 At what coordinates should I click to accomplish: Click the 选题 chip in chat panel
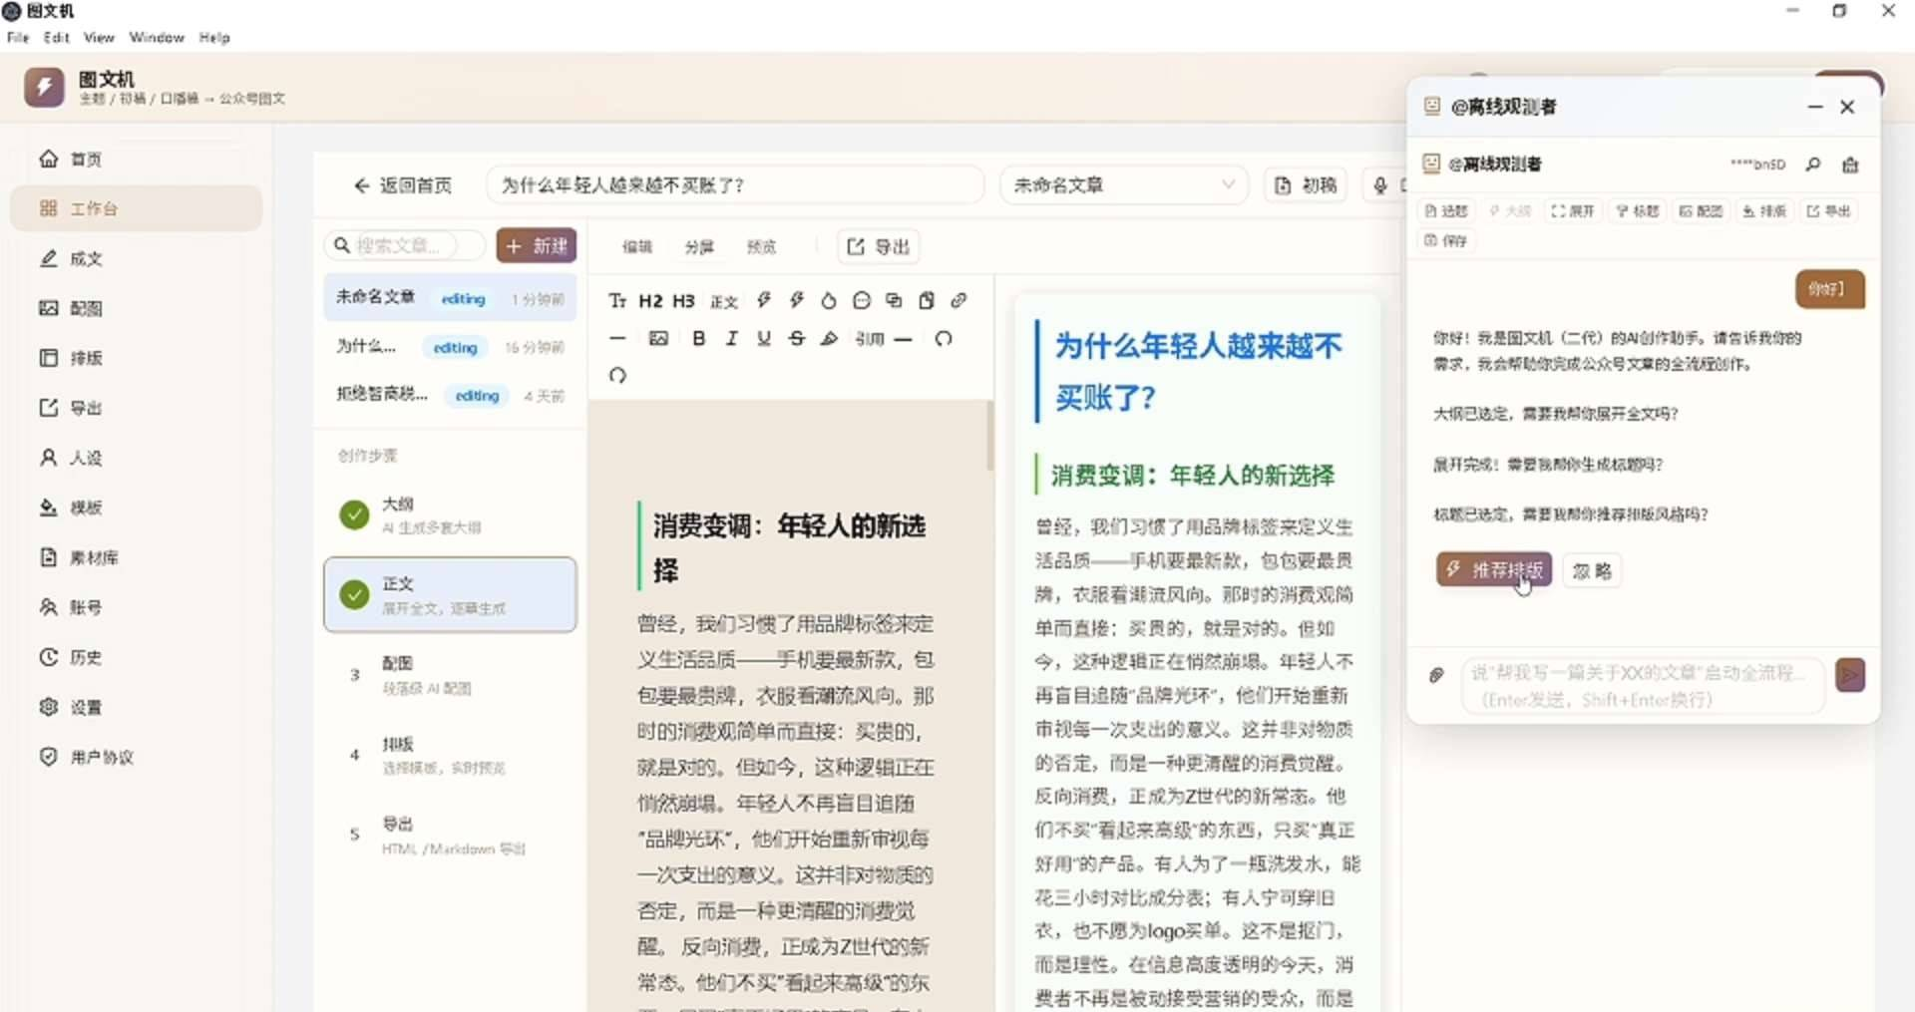[1446, 211]
